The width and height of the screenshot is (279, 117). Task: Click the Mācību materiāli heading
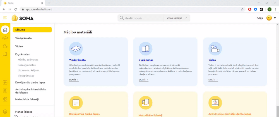[78, 32]
